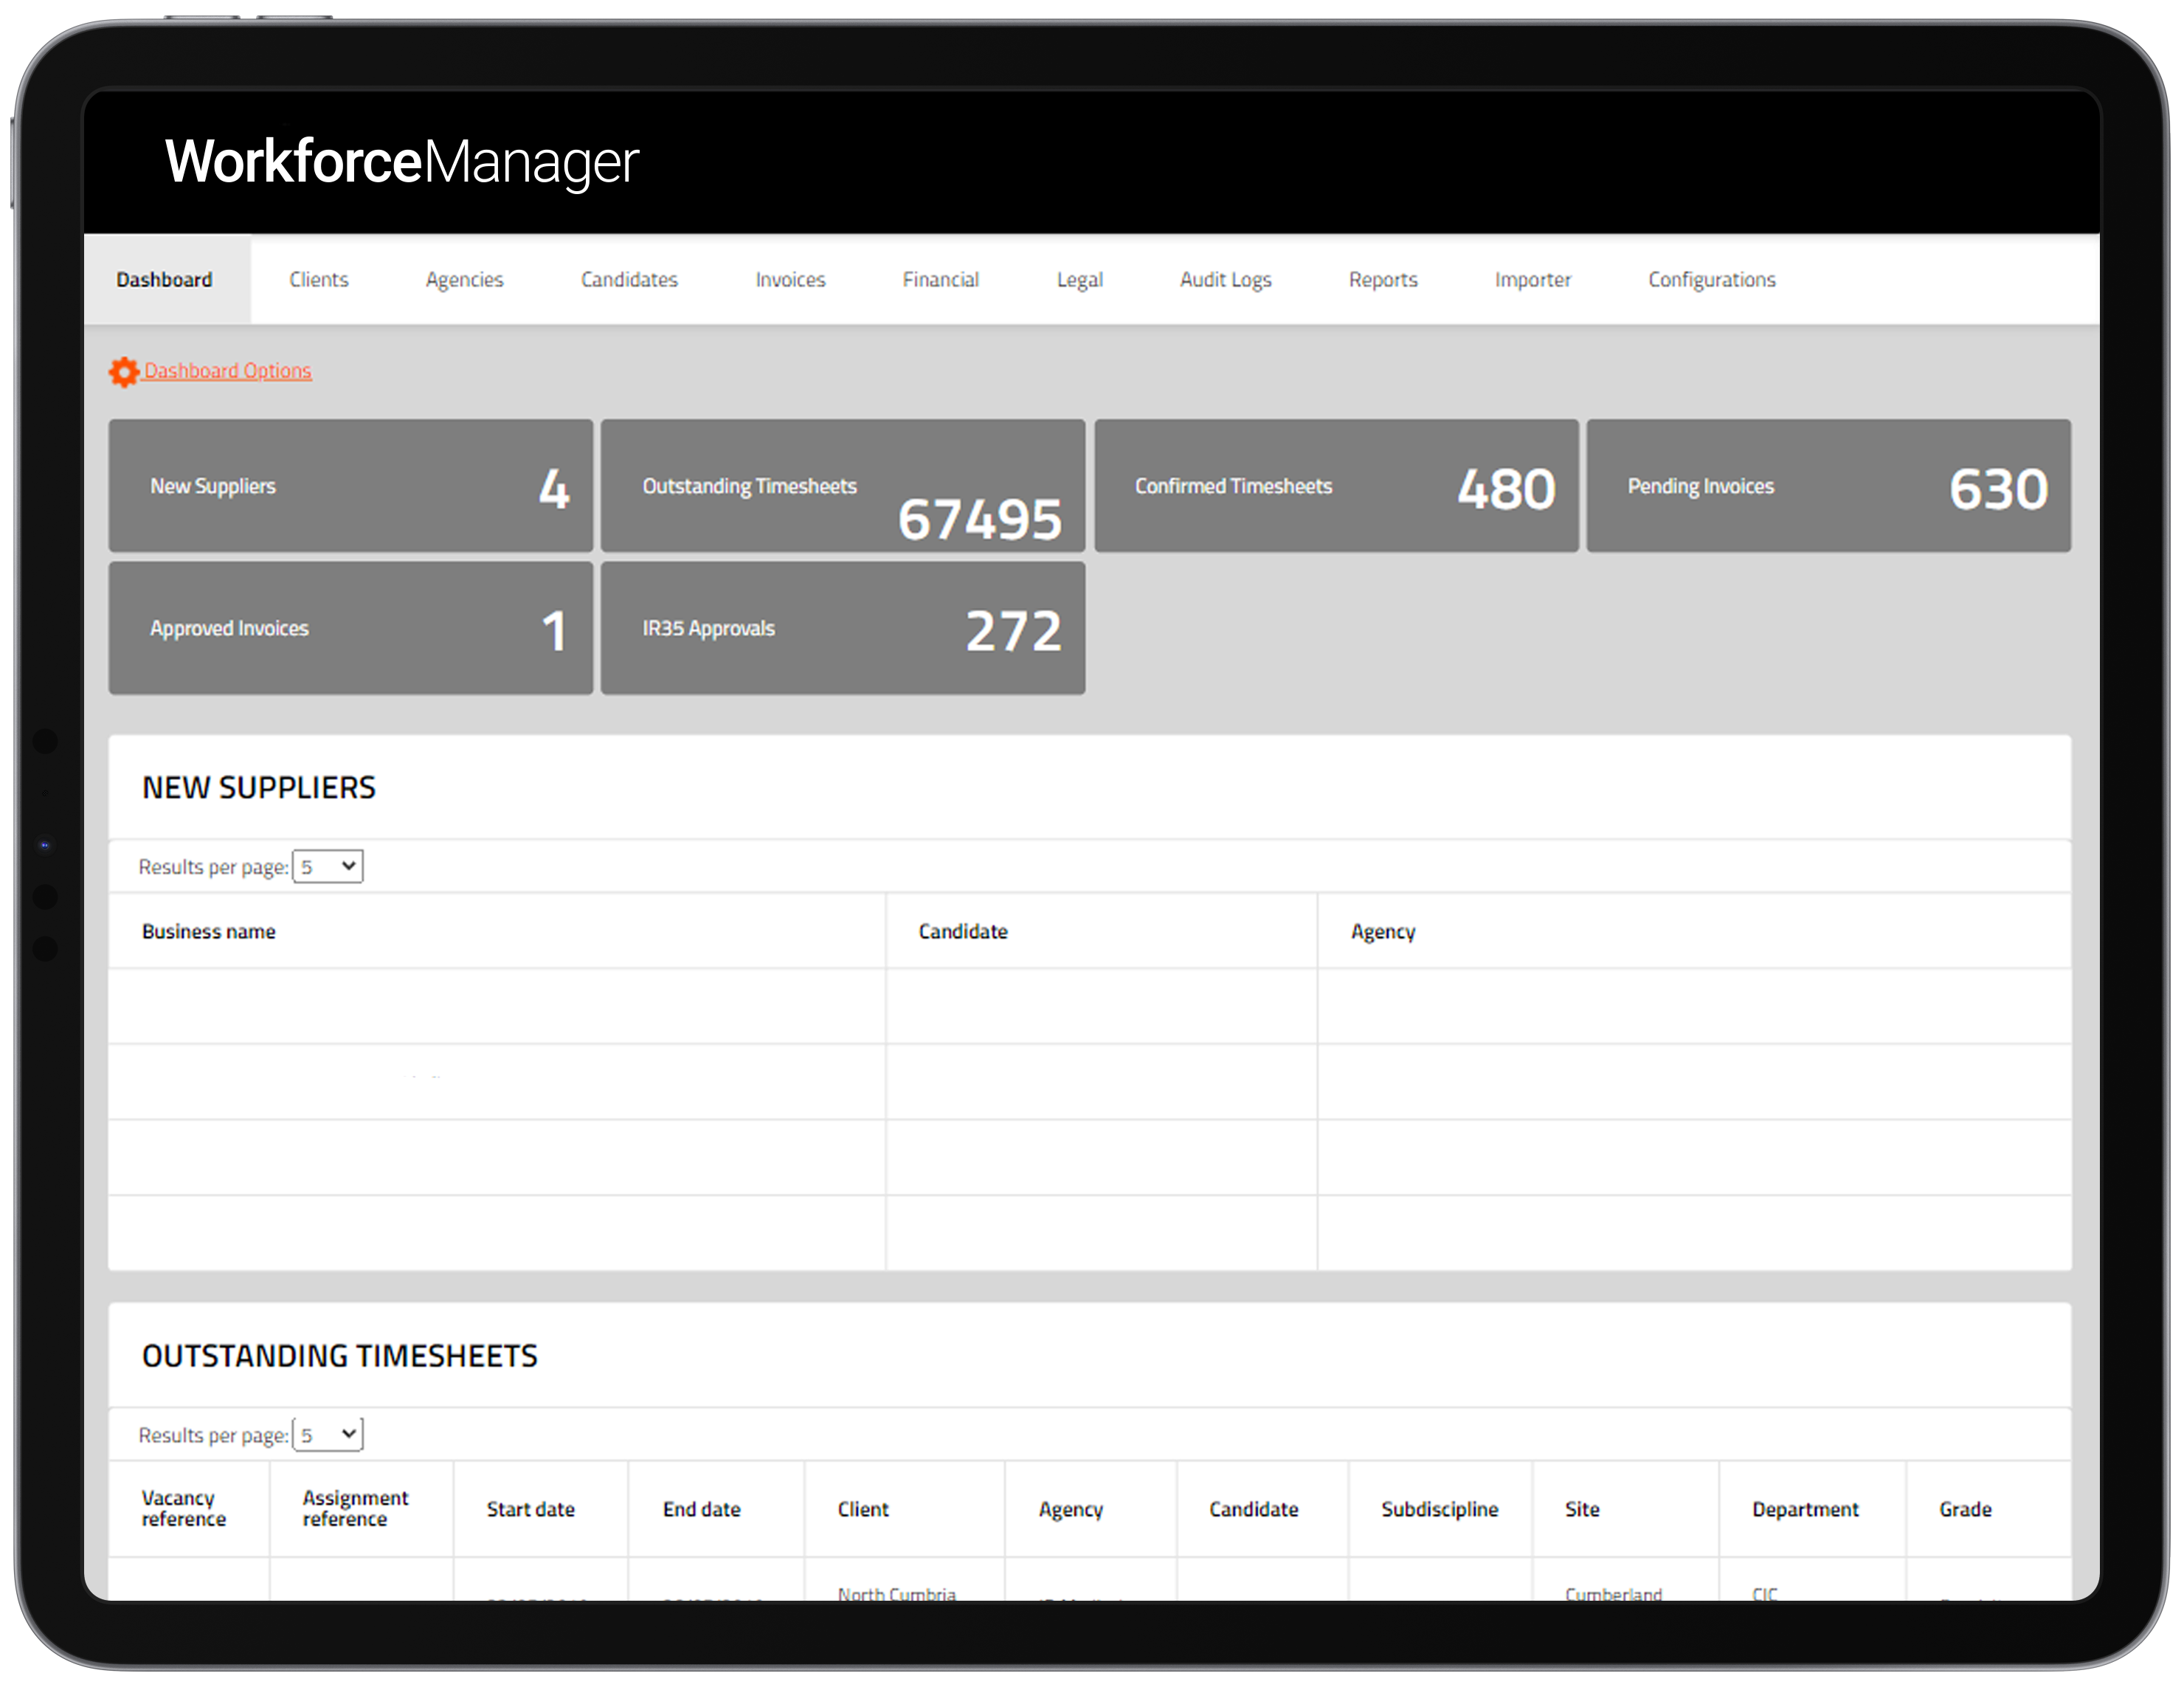Screen dimensions: 2184x1690
Task: Open the Financial tab
Action: click(940, 280)
